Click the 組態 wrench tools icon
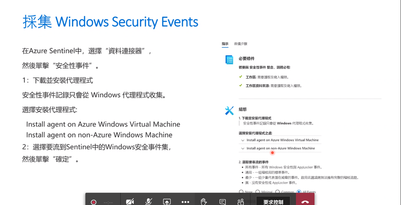401x205 pixels. (x=229, y=111)
